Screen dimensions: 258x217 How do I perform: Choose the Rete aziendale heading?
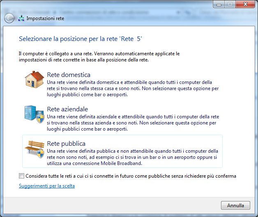point(67,109)
